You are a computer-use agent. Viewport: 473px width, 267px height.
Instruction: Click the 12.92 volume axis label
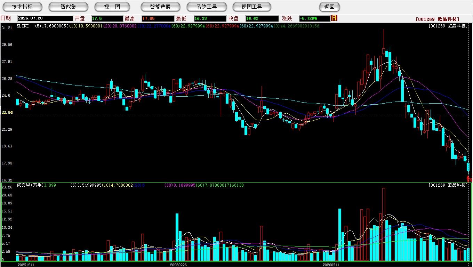coord(7,219)
